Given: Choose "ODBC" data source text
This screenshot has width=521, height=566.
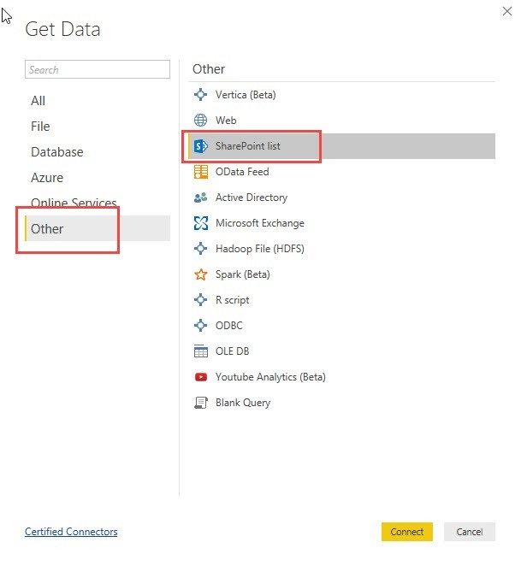Looking at the screenshot, I should coord(229,326).
